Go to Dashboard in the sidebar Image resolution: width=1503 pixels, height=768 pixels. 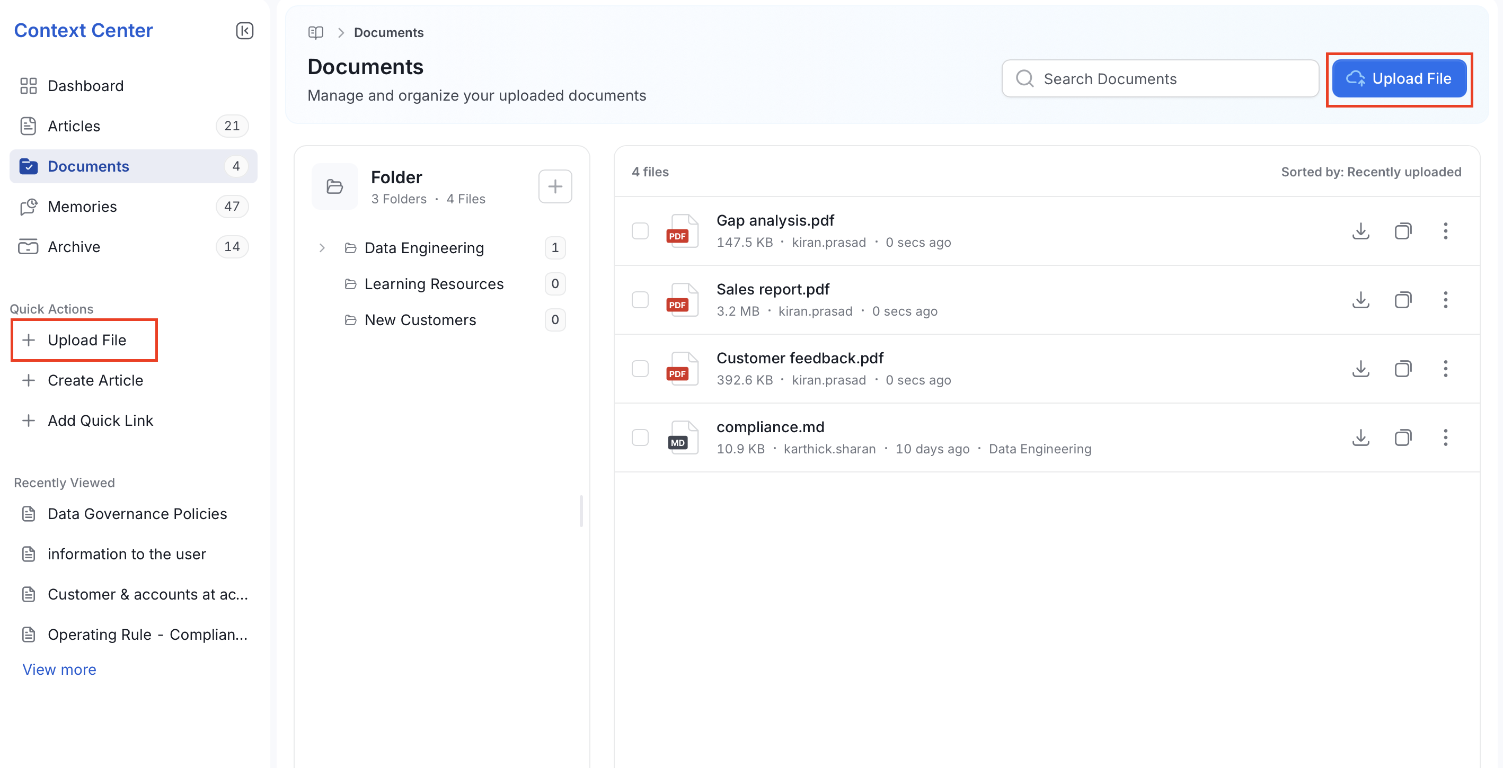tap(134, 86)
